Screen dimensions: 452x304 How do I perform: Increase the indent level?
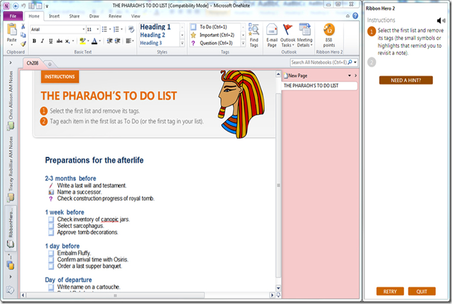[x=118, y=41]
